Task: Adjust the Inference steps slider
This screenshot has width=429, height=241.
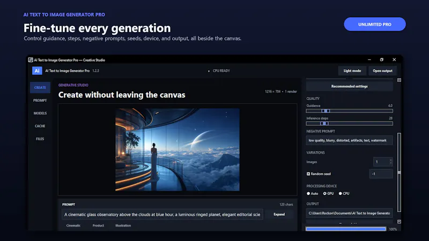Action: click(x=350, y=124)
